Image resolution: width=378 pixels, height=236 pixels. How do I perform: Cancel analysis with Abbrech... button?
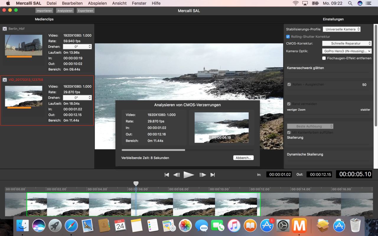tap(243, 158)
